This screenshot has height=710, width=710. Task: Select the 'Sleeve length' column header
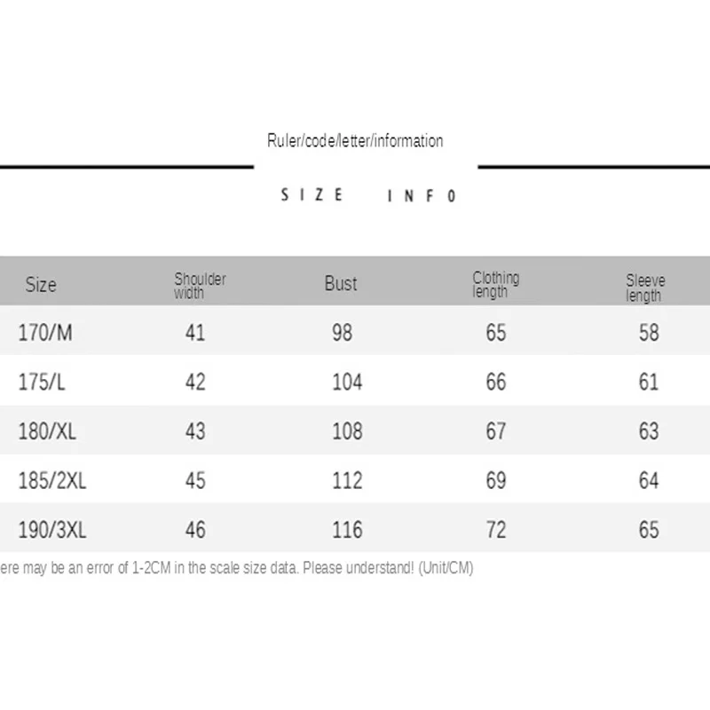645,288
